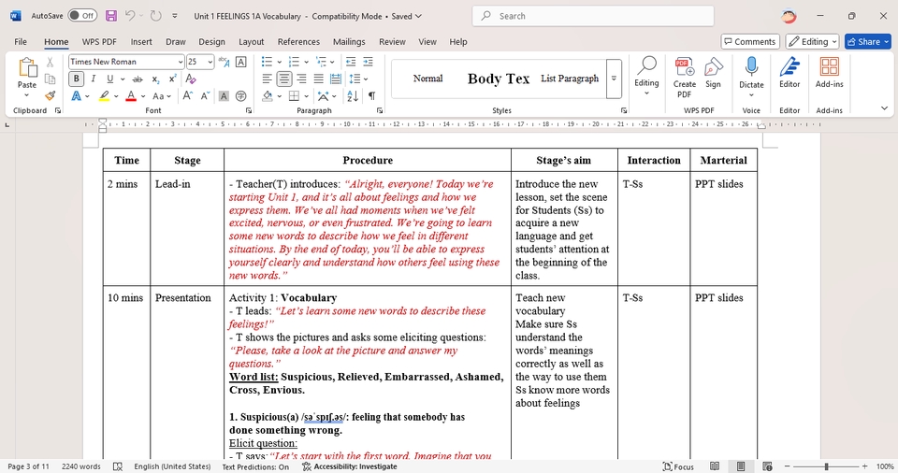Open the Paste clipboard tool

pos(27,68)
